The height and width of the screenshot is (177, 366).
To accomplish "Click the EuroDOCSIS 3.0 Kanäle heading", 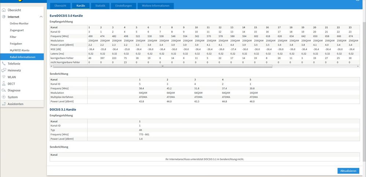I will pyautogui.click(x=66, y=16).
